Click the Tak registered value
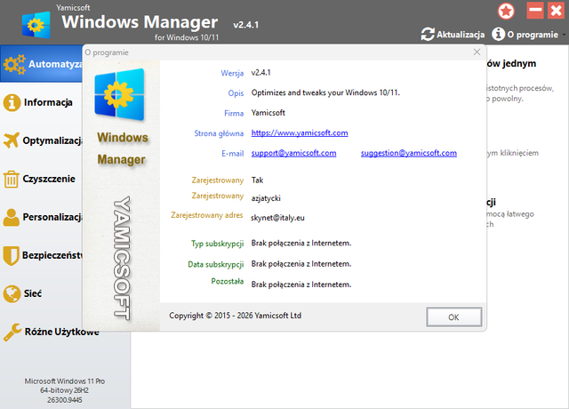This screenshot has width=569, height=409. pyautogui.click(x=257, y=180)
